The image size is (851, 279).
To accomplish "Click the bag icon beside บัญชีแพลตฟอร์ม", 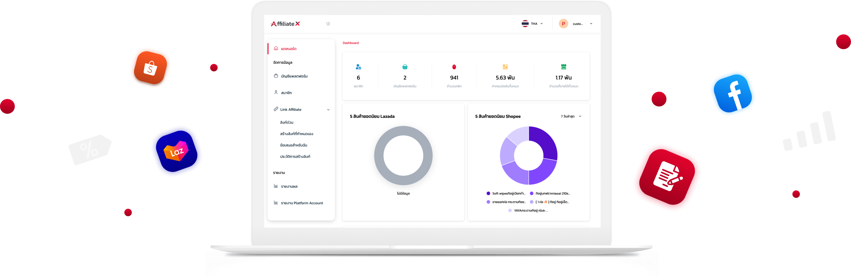I will tap(276, 76).
